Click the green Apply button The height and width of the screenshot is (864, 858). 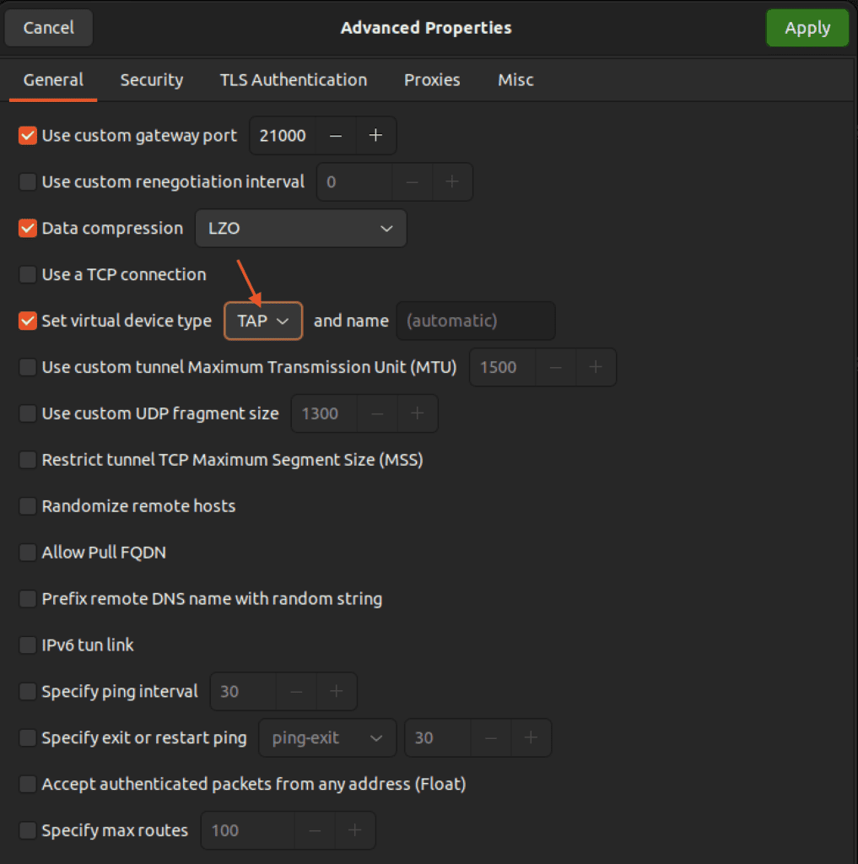807,28
